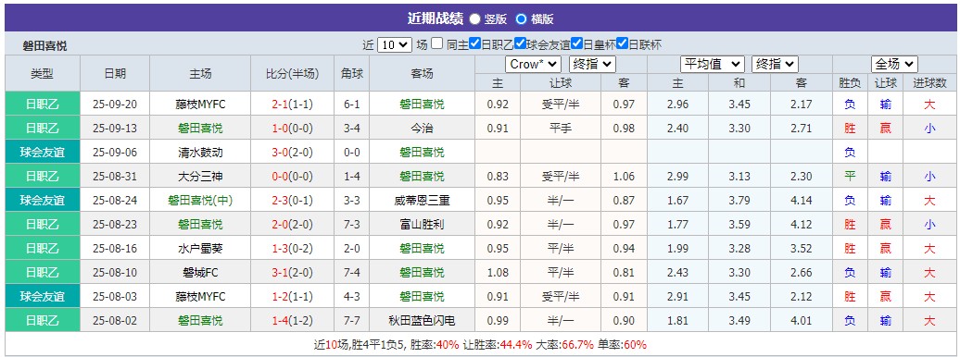Click 球会友谊 label in 25-08-24 row
Viewport: 960px width, 357px height.
pyautogui.click(x=43, y=201)
